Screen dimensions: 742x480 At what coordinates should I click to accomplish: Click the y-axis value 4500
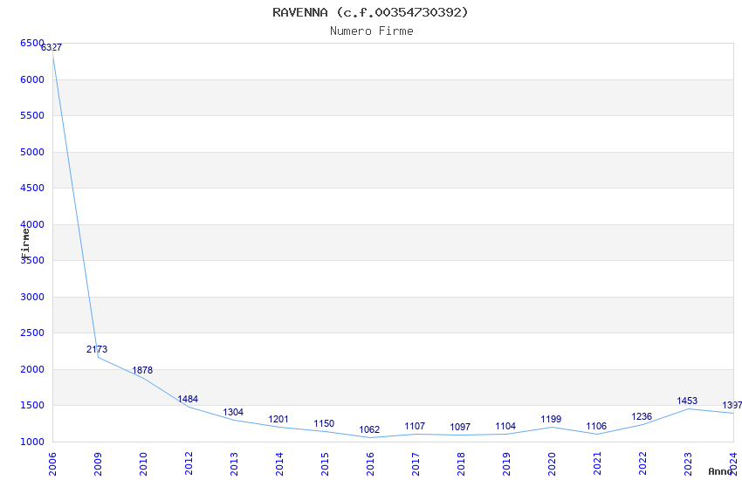tap(32, 189)
